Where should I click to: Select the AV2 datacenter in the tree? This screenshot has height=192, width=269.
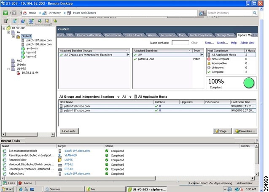tap(19, 60)
